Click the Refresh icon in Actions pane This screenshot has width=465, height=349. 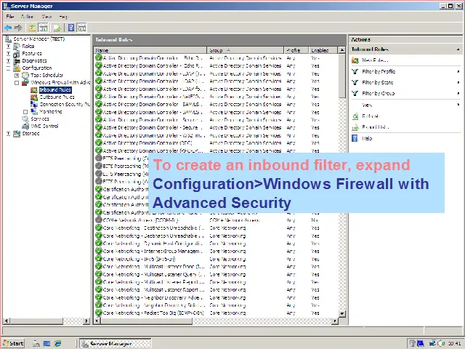pos(355,116)
